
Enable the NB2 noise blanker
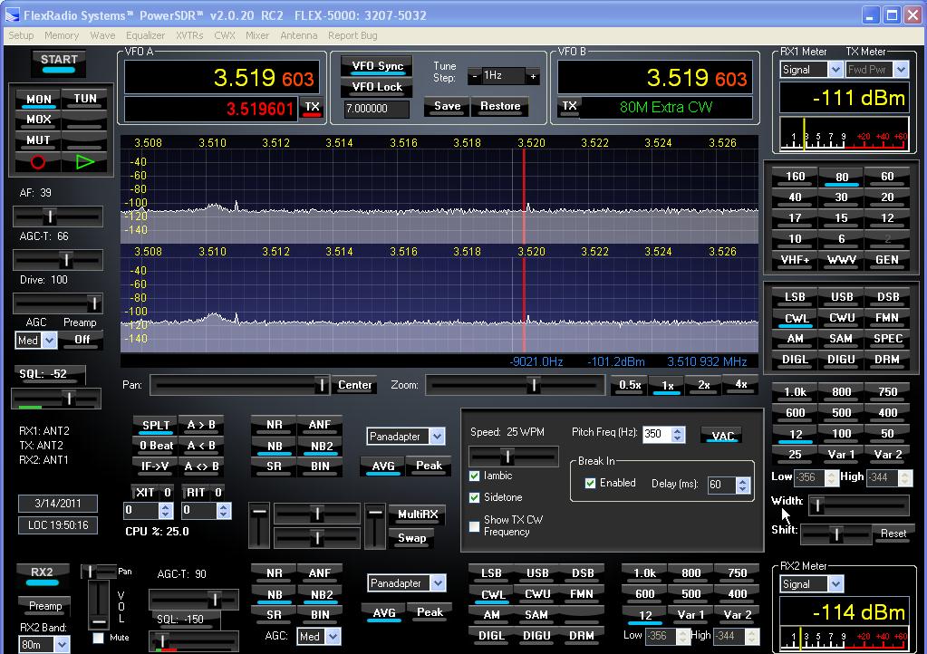[x=319, y=445]
